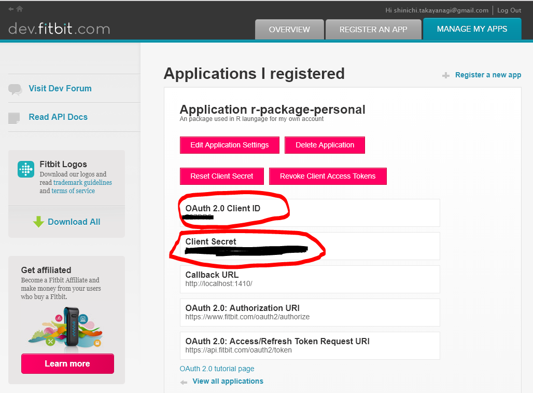533x393 pixels.
Task: Click the document icon beside Read API Docs
Action: [14, 118]
